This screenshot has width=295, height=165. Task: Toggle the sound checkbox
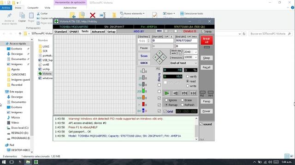coord(201,124)
